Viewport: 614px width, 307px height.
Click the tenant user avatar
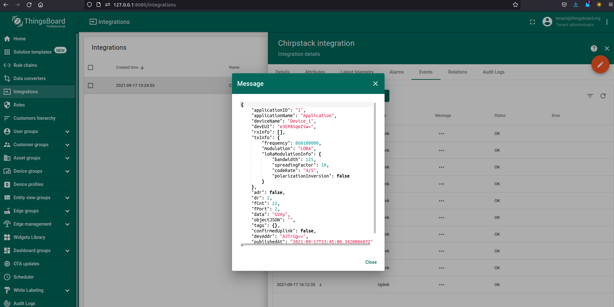tap(547, 22)
